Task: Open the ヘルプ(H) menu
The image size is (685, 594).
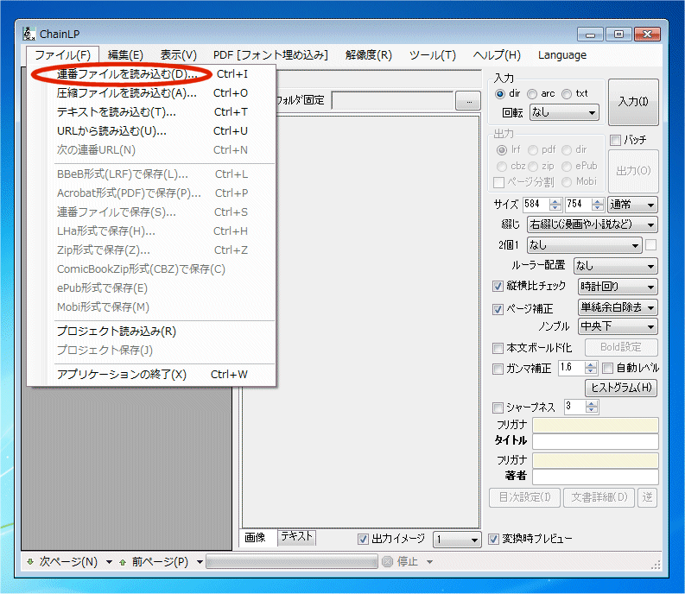Action: pyautogui.click(x=498, y=55)
